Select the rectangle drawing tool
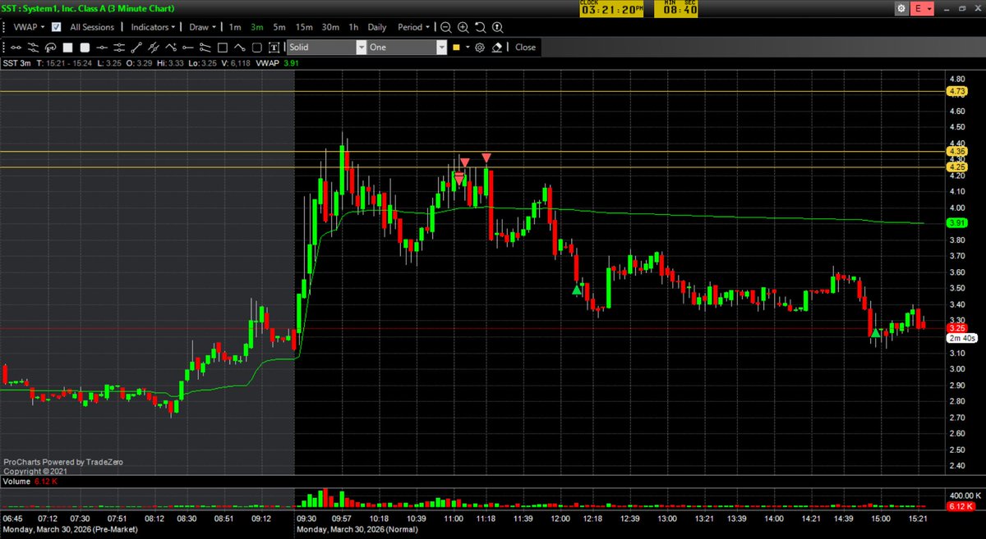This screenshot has height=539, width=986. [x=222, y=47]
